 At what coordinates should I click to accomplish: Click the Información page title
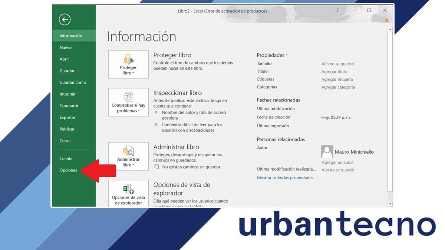tap(142, 36)
